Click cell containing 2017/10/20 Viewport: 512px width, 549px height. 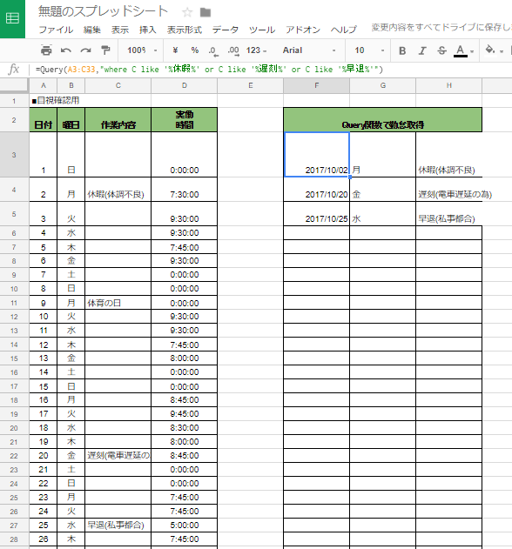[x=316, y=190]
